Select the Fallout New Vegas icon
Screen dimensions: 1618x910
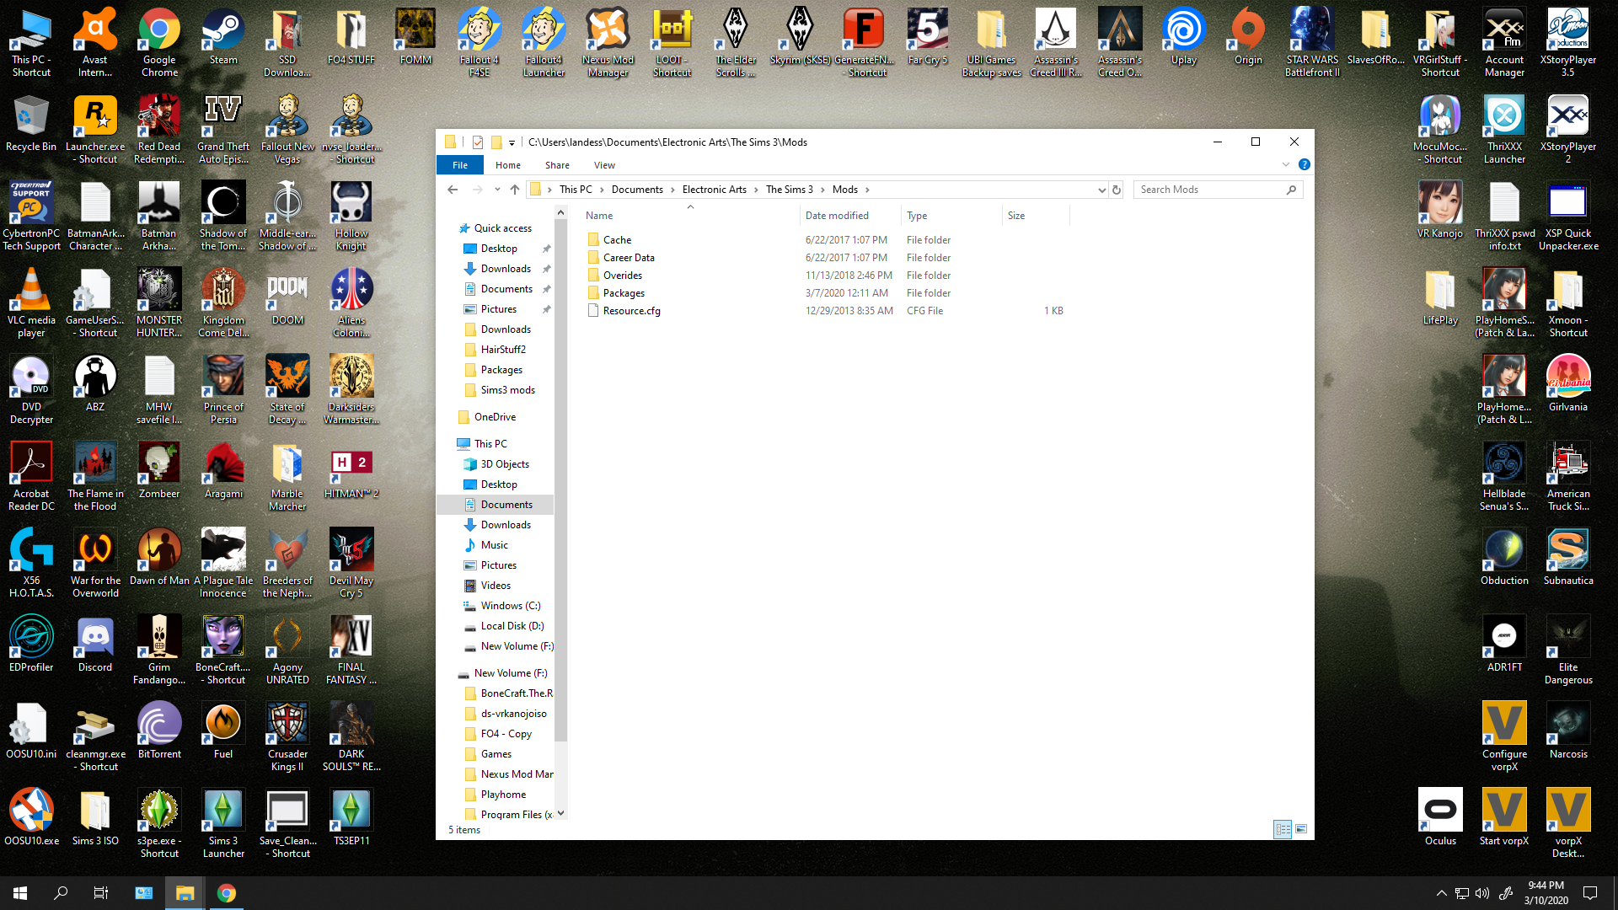pos(287,130)
